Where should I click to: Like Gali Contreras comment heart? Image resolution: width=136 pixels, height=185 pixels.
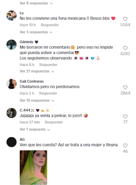coord(125,87)
